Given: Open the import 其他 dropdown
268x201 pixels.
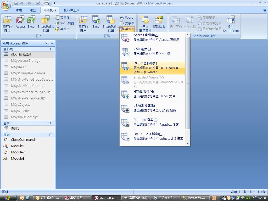Looking at the screenshot, I should pos(62,29).
